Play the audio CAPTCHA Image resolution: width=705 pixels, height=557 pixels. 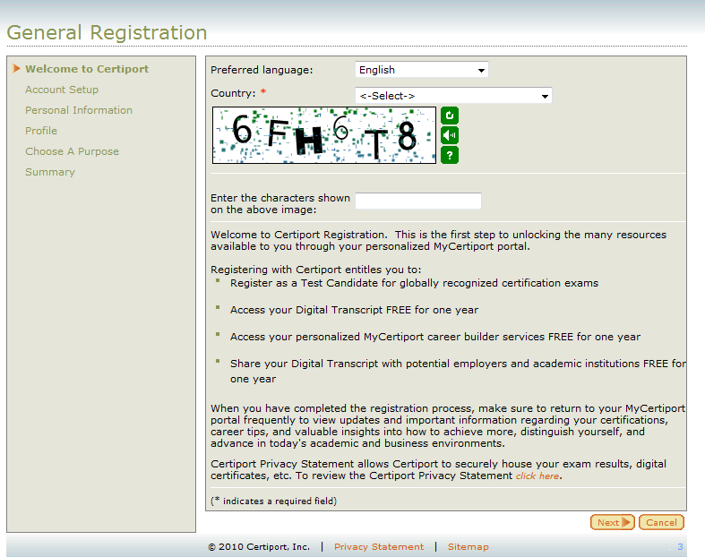449,135
